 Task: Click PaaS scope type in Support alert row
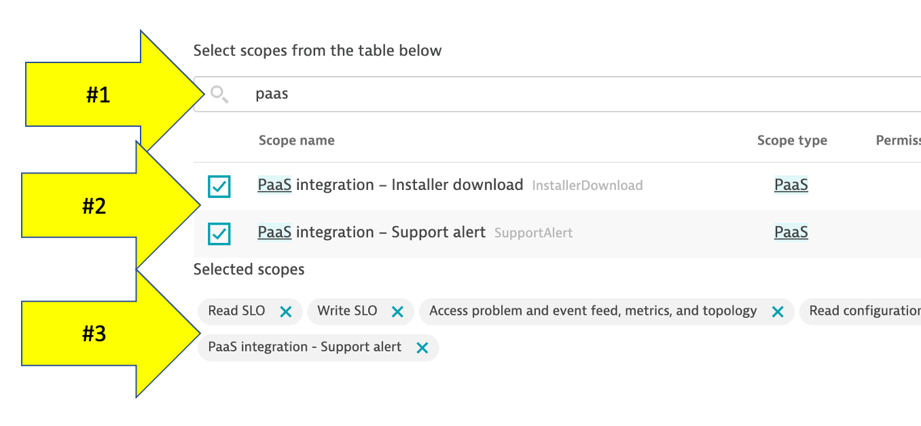click(791, 233)
